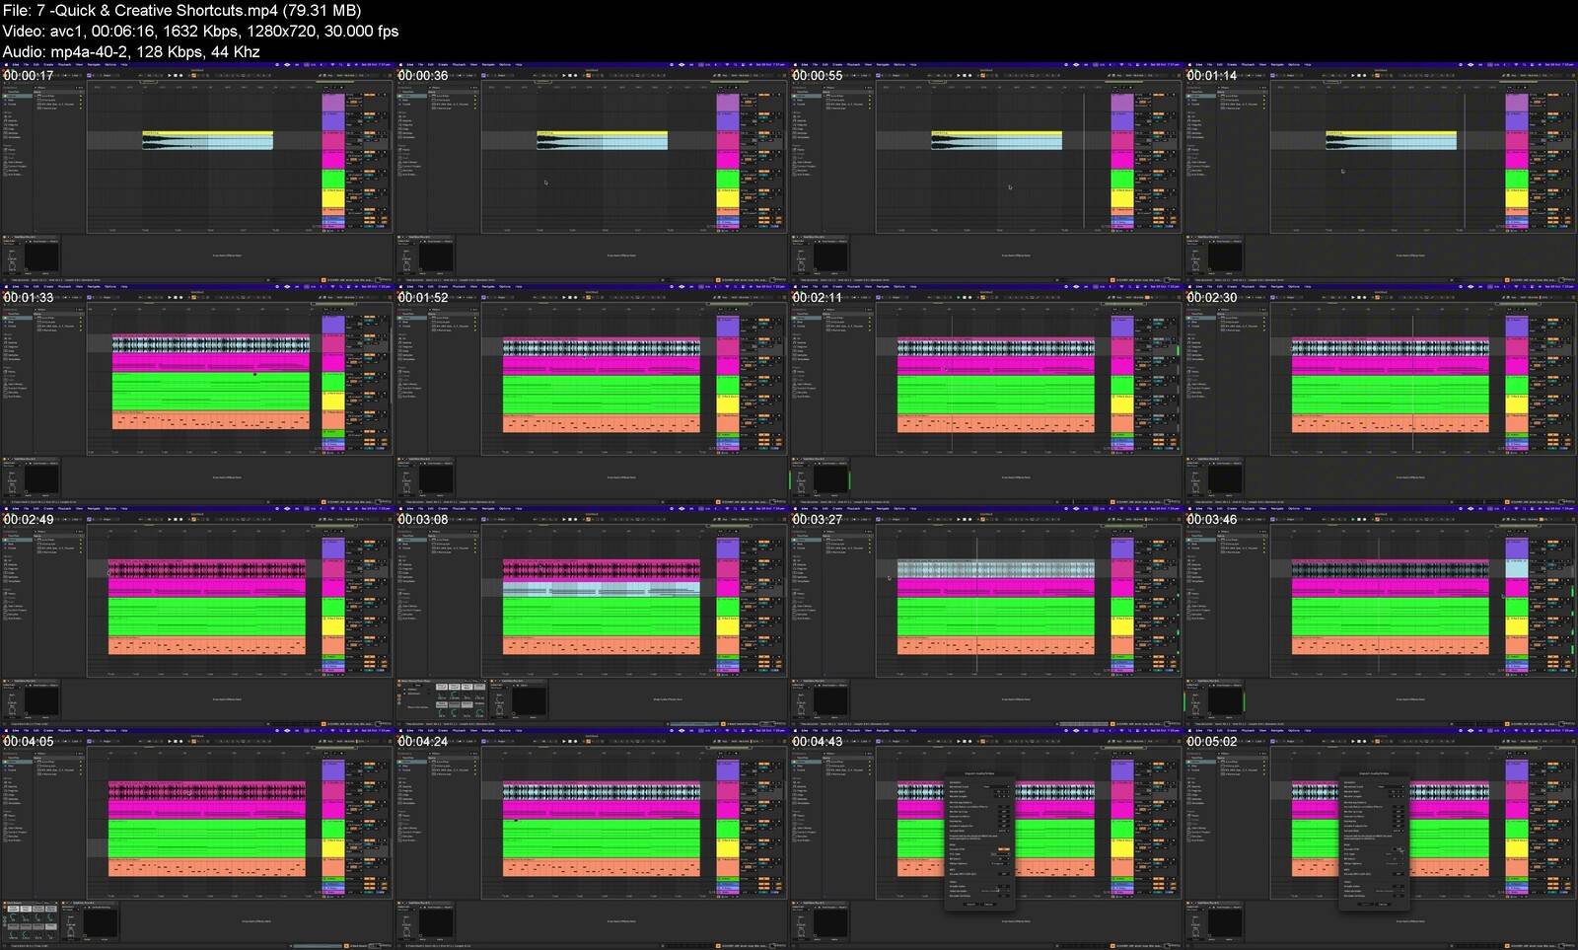Open the frame stamped 00:05:02

(x=1381, y=839)
